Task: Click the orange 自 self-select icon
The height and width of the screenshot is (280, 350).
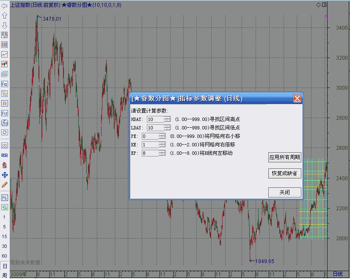Action: click(5, 104)
